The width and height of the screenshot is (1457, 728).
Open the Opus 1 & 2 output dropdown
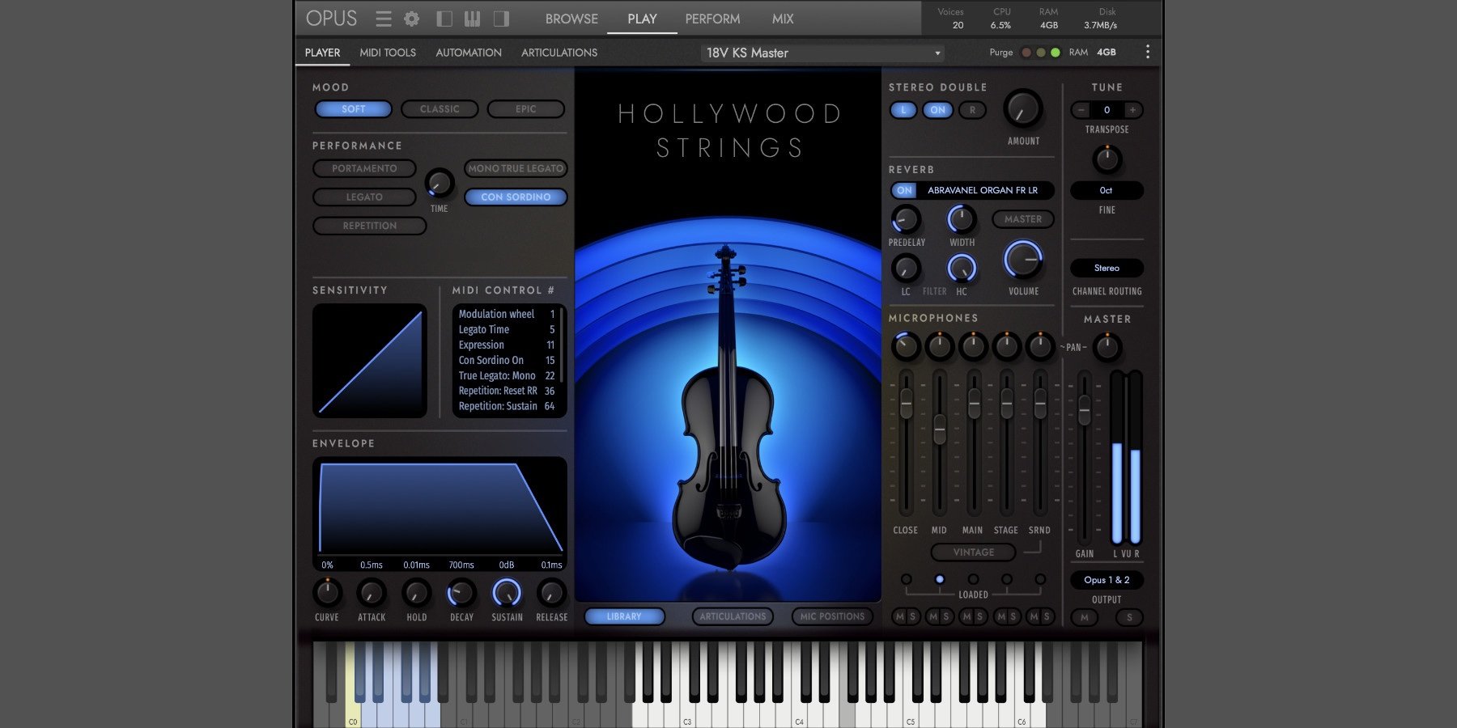tap(1107, 580)
